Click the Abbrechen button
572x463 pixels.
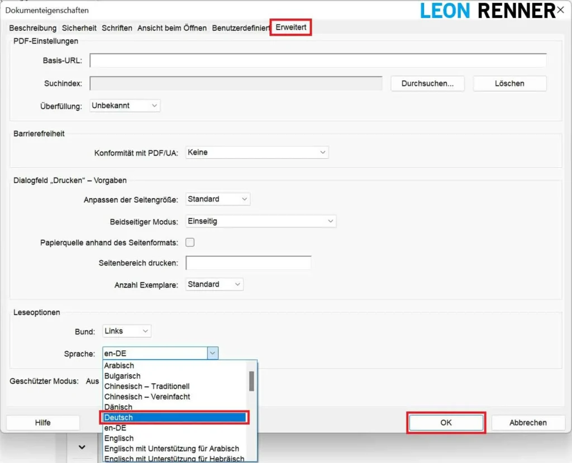[528, 423]
